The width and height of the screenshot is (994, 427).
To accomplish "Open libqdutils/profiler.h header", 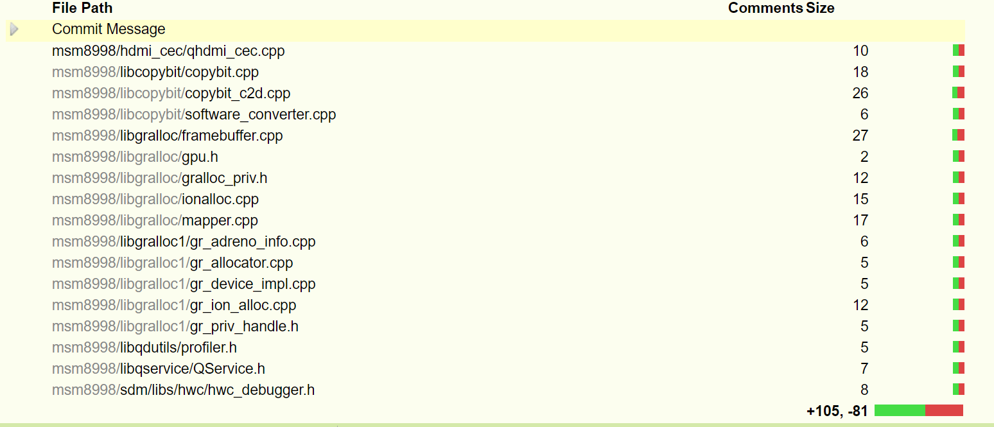I will click(x=144, y=347).
